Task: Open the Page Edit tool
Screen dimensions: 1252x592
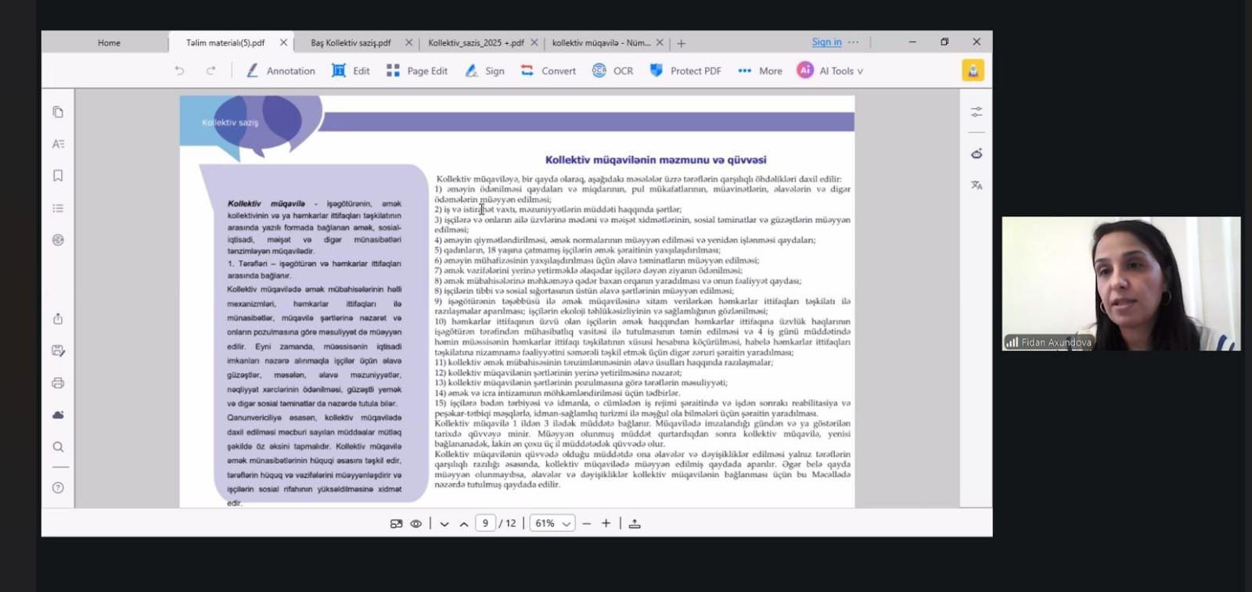Action: (x=417, y=70)
